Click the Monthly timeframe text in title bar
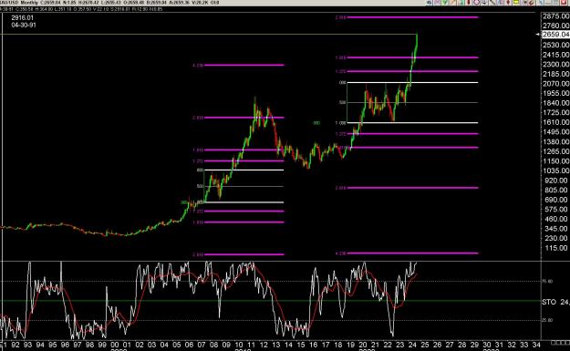Viewport: 570px width, 351px height. (30, 3)
